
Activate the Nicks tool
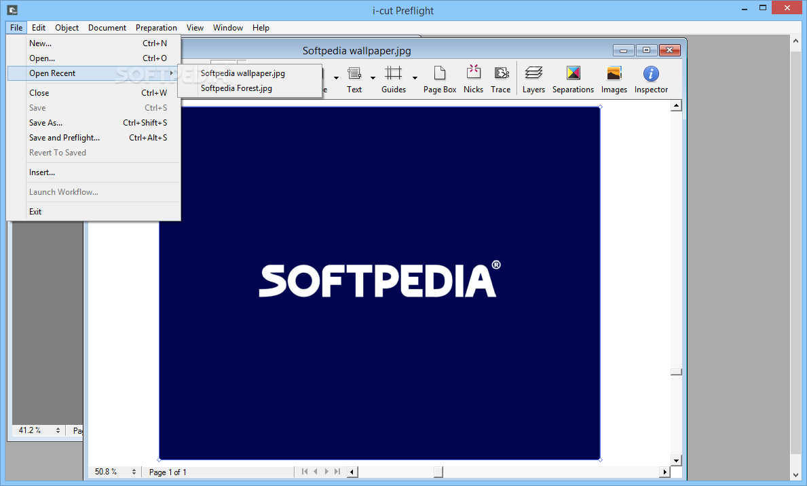(473, 79)
